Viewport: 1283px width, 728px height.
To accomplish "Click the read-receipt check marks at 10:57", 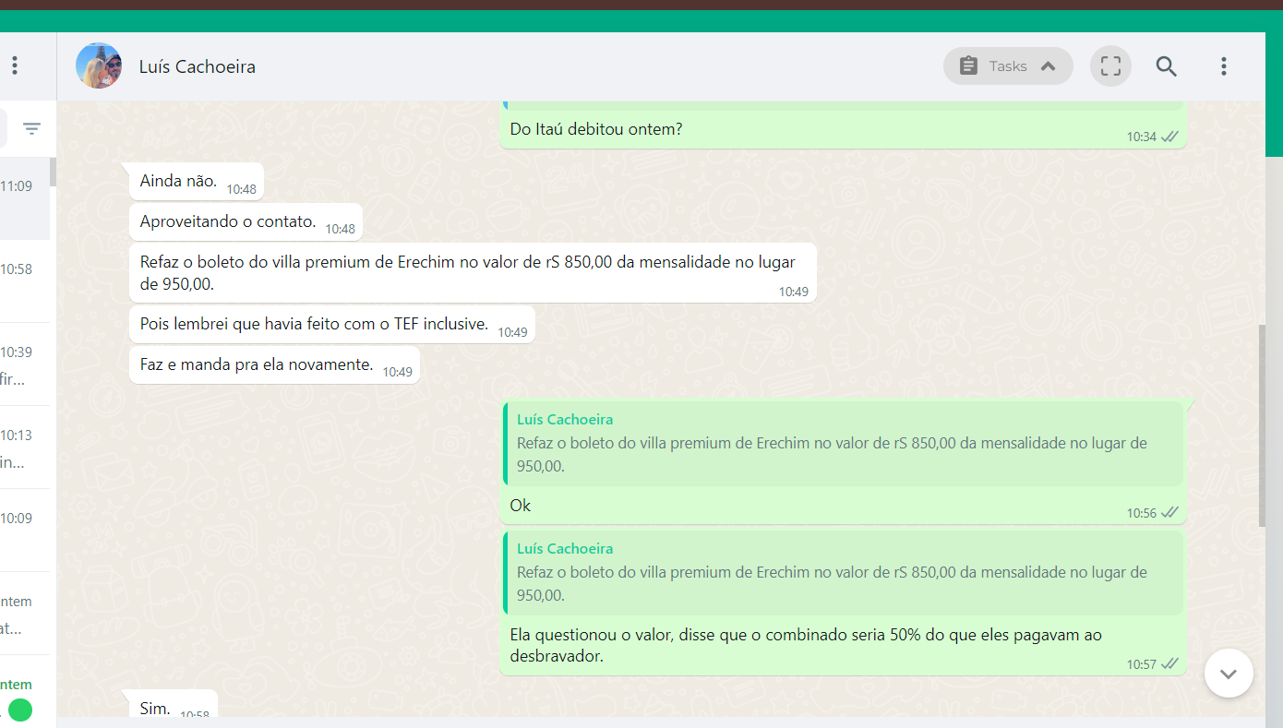I will 1170,663.
